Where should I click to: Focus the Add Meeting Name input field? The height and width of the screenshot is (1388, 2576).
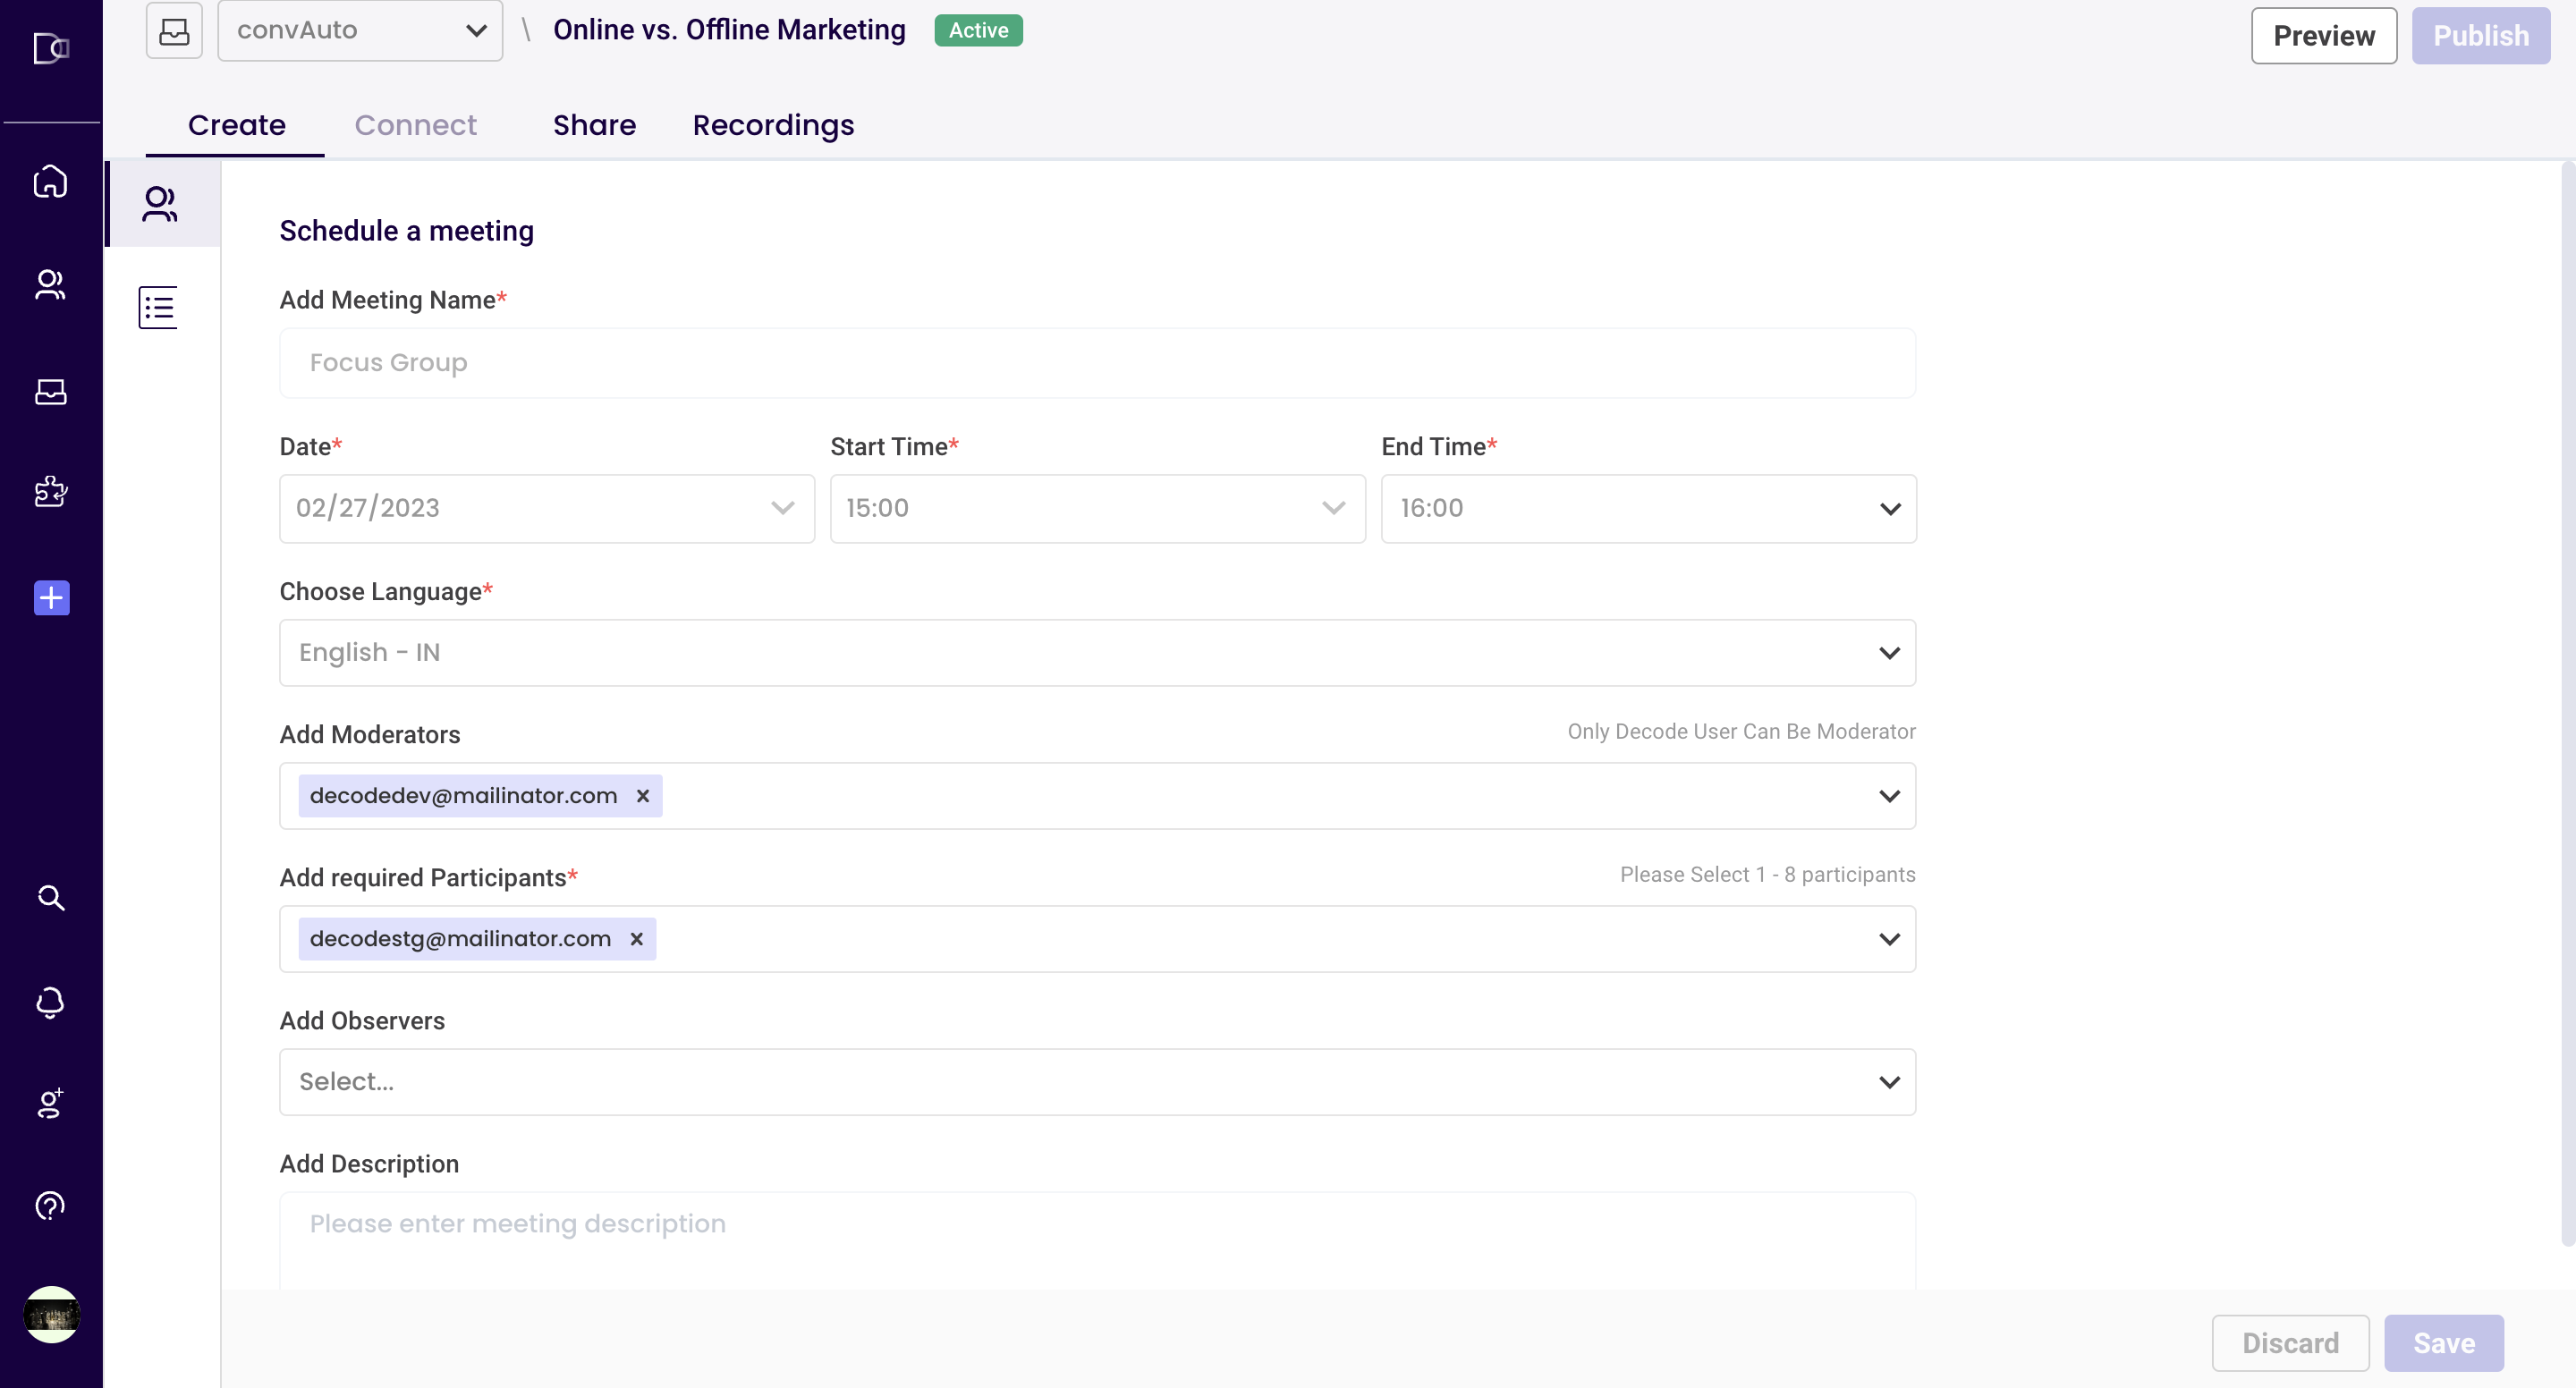pos(1097,362)
